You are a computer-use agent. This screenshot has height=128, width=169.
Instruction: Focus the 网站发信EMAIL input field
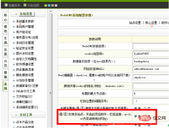(151, 69)
